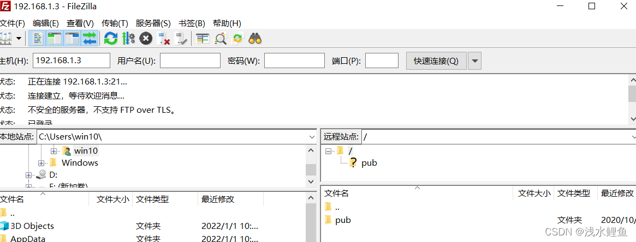
Task: Expand the win10 folder in local tree
Action: (x=54, y=150)
